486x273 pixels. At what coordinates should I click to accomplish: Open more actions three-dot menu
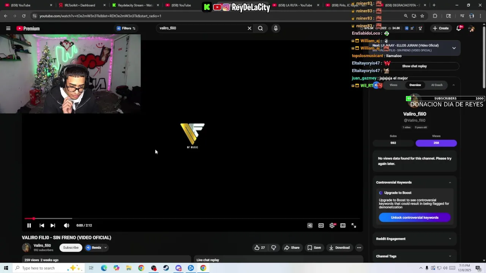coord(359,248)
